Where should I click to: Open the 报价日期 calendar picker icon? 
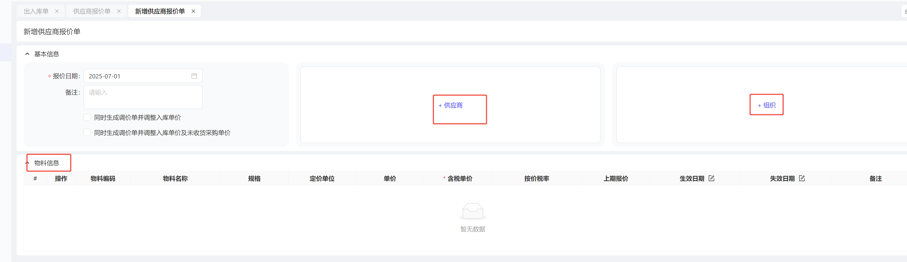point(194,76)
